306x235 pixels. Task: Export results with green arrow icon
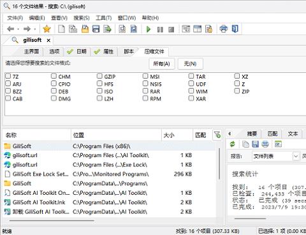(107, 29)
